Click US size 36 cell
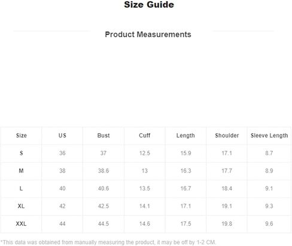The image size is (292, 246). [x=62, y=153]
